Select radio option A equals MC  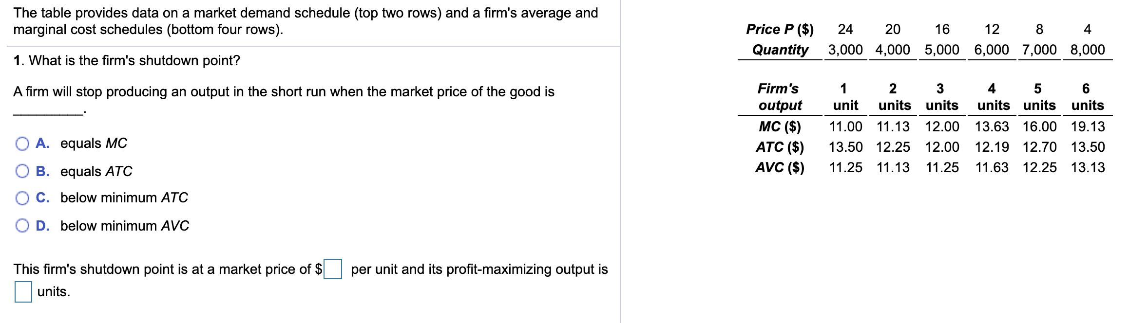21,143
